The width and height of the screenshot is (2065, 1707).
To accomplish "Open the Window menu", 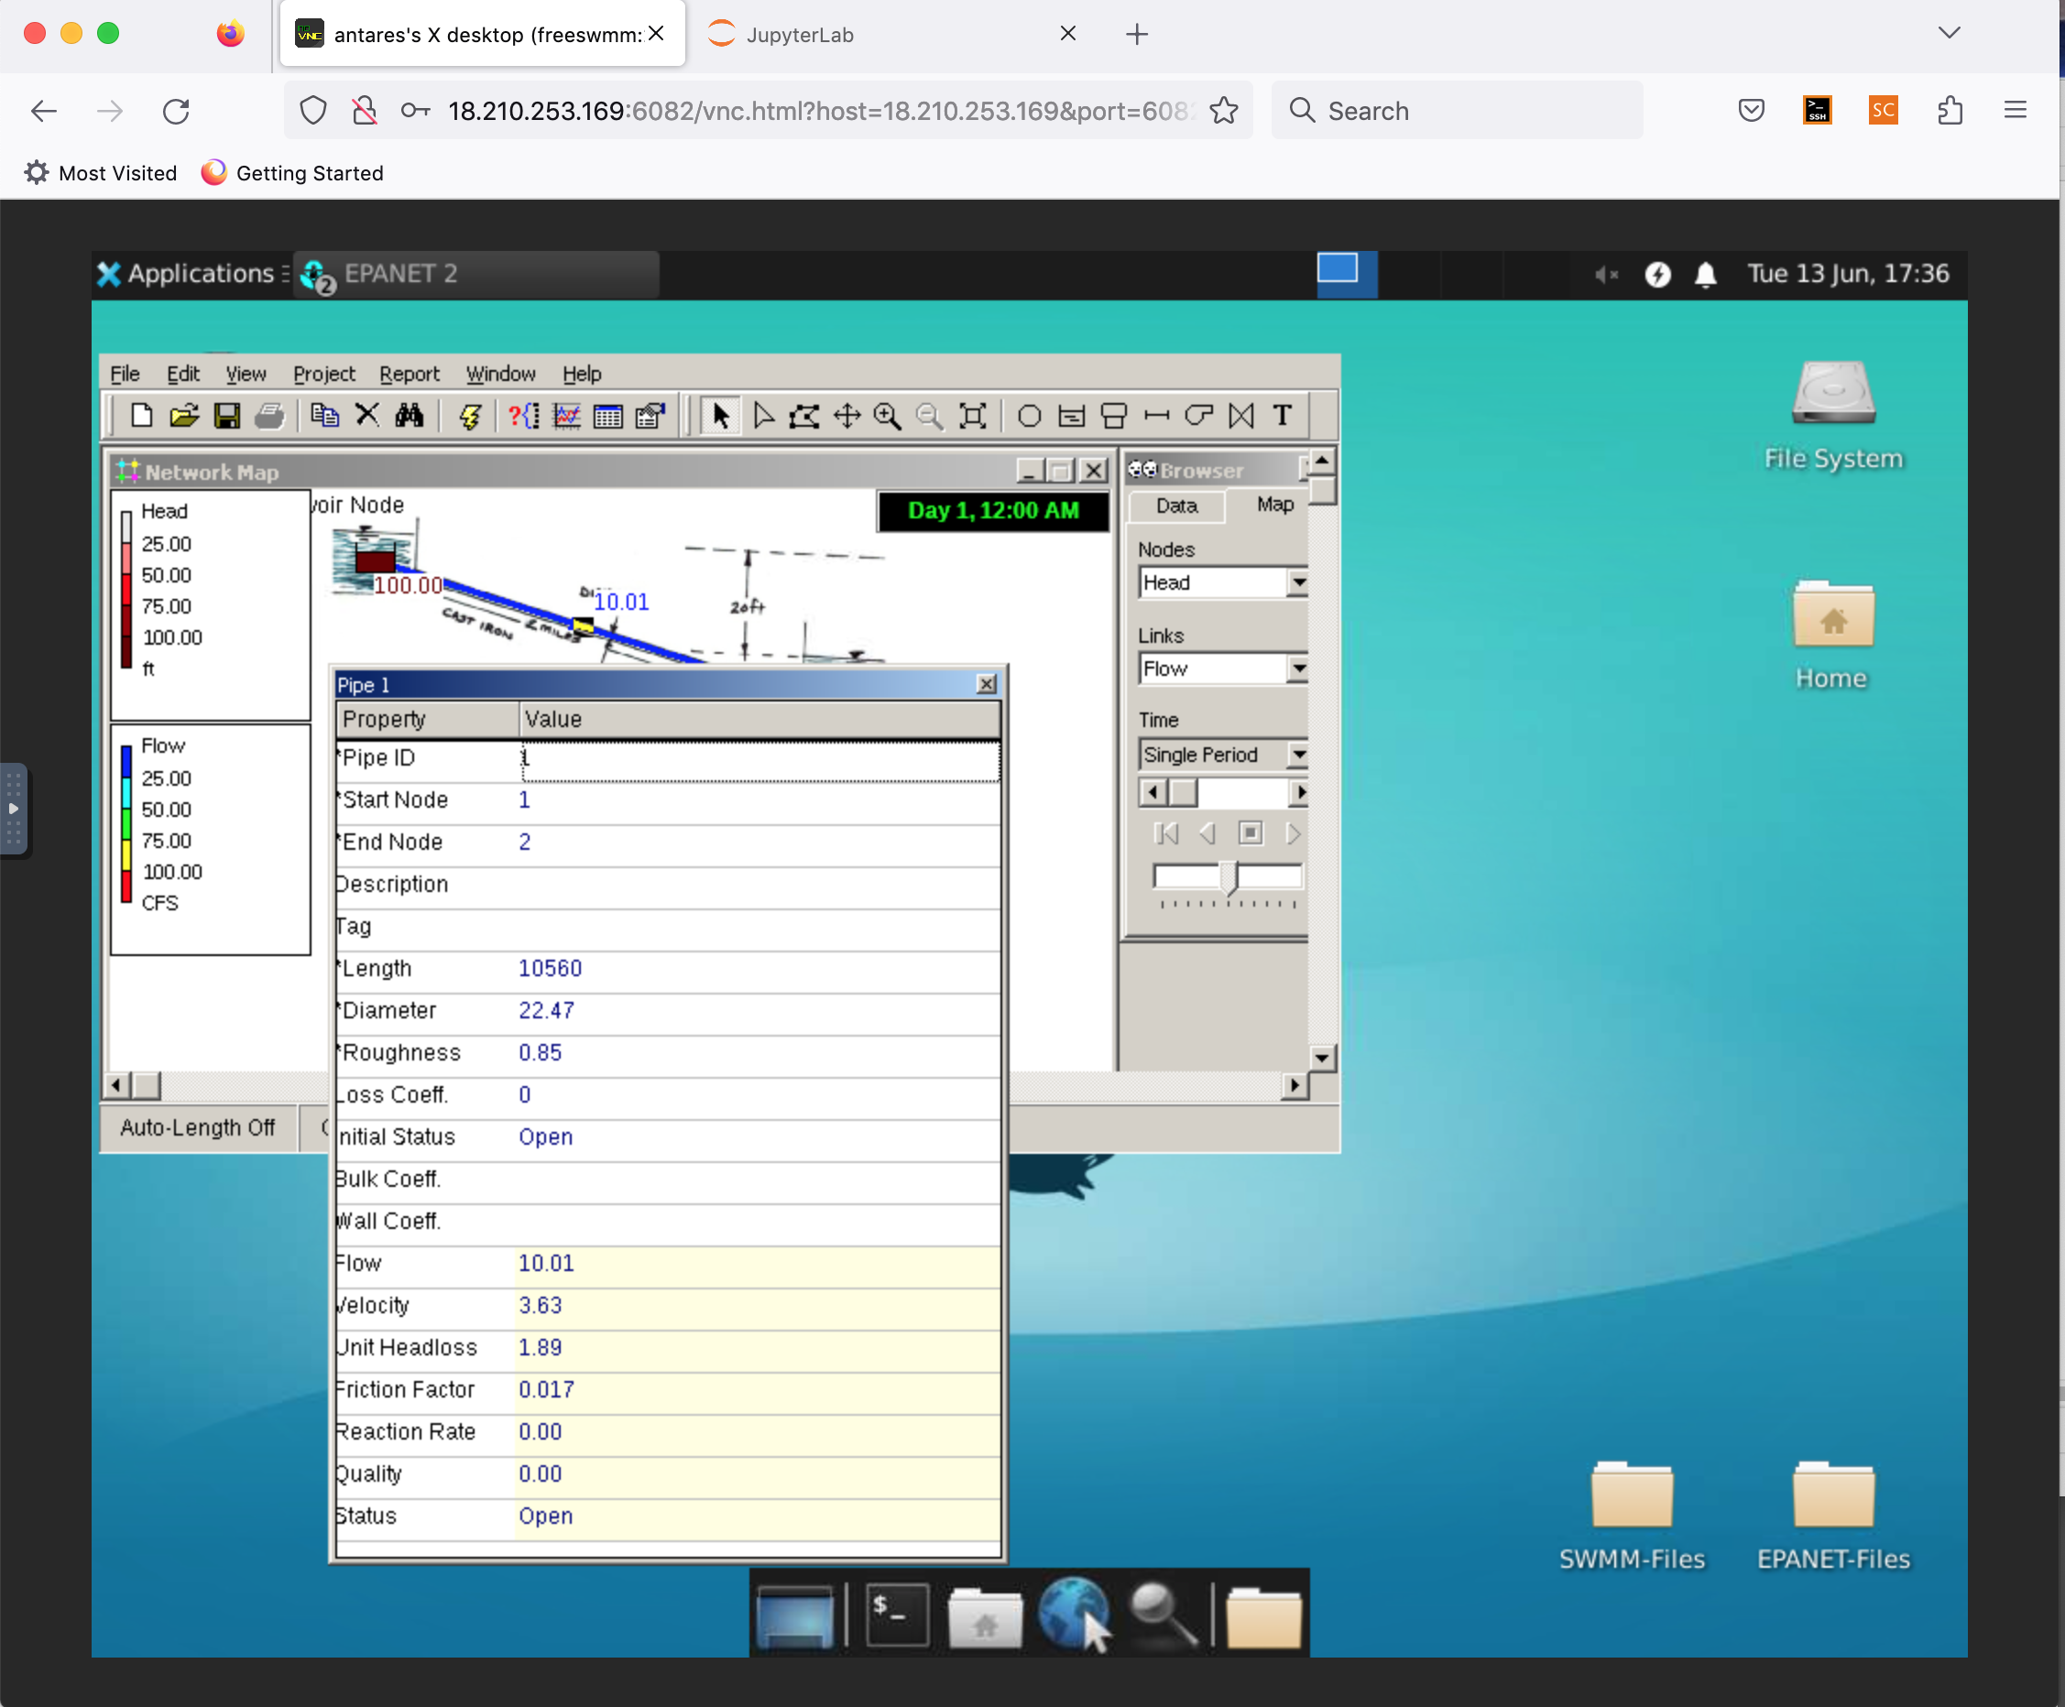I will point(500,374).
